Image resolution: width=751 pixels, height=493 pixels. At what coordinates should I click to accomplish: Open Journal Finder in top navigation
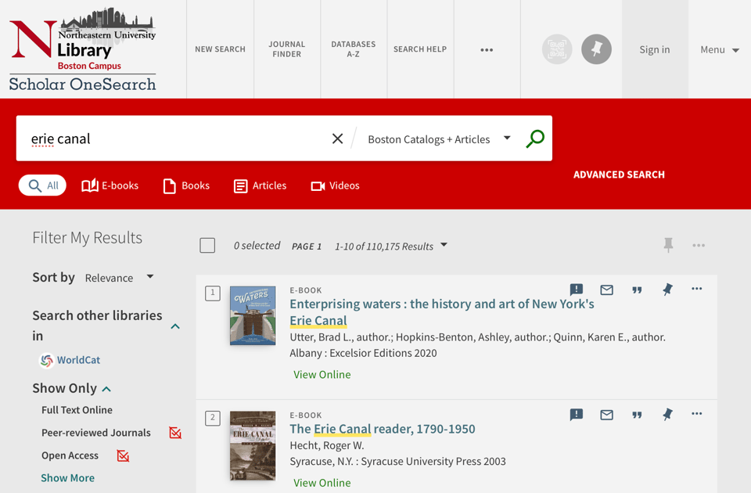(286, 49)
